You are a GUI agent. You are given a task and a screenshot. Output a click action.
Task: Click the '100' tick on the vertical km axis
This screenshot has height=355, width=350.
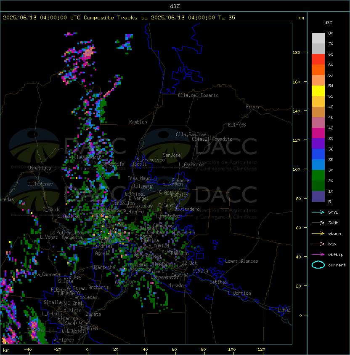(x=296, y=169)
